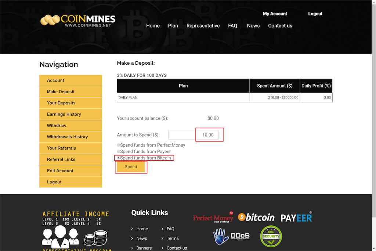Select Spend funds from Payeer option

pos(119,151)
